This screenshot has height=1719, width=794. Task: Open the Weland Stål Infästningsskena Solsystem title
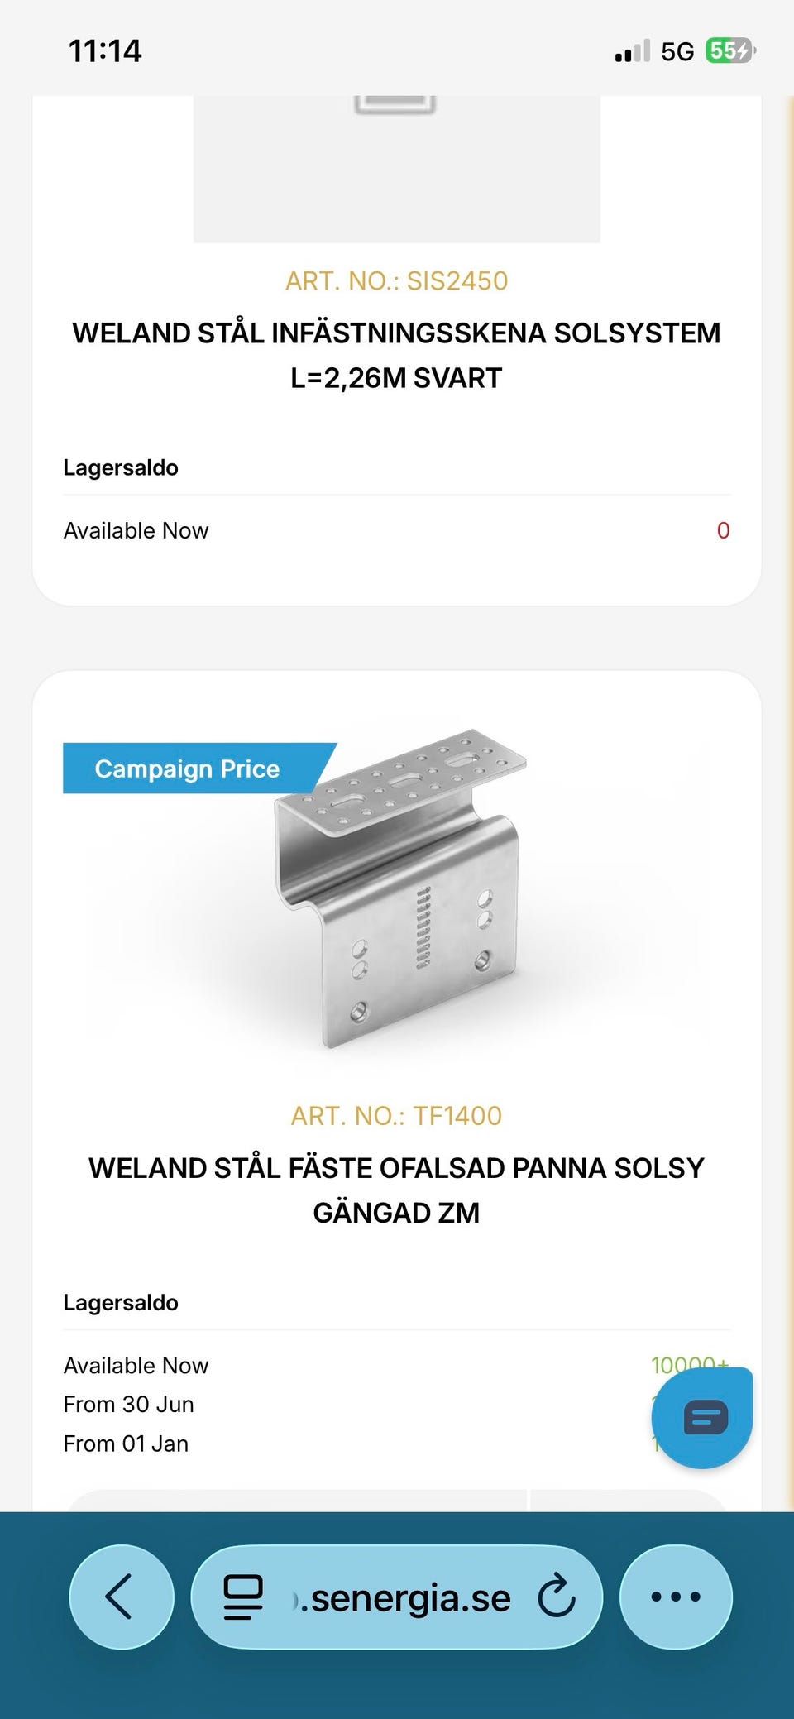pos(396,355)
